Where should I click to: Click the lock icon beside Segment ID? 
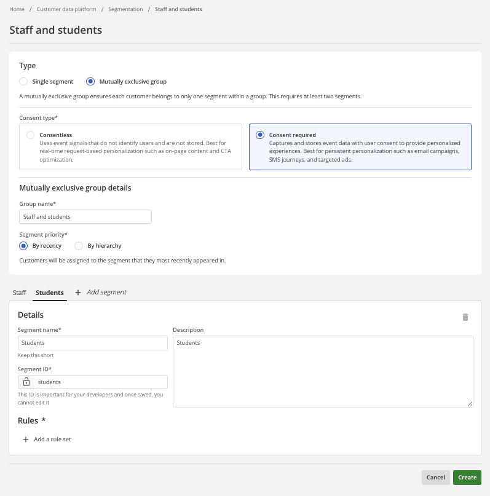(x=26, y=382)
